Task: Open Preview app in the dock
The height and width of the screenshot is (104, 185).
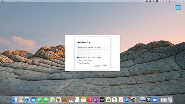Action: (x=143, y=100)
